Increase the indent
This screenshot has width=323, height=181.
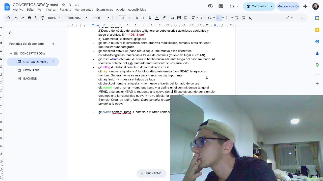tap(243, 18)
